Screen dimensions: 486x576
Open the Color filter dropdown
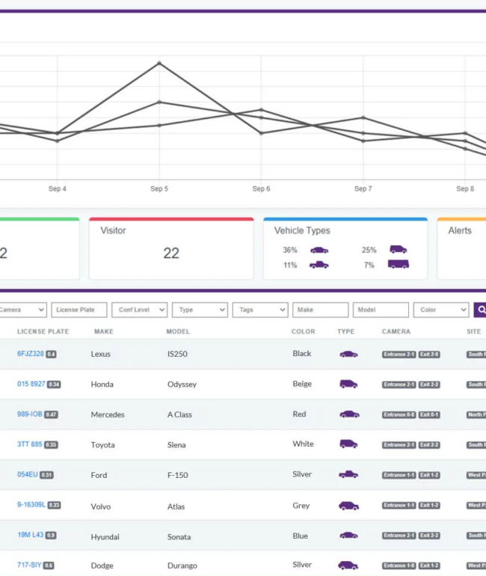point(441,310)
